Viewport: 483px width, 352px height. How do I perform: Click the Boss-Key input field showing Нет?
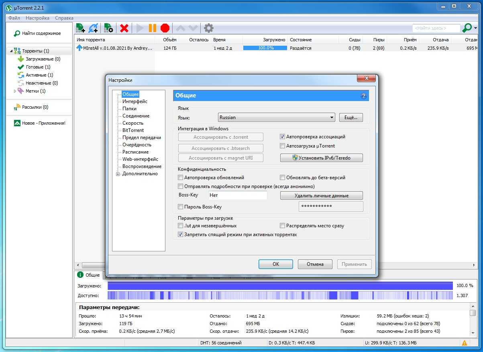coord(238,195)
